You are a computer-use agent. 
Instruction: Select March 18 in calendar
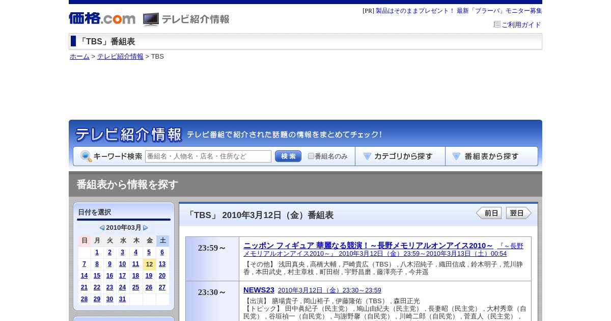[x=135, y=276]
